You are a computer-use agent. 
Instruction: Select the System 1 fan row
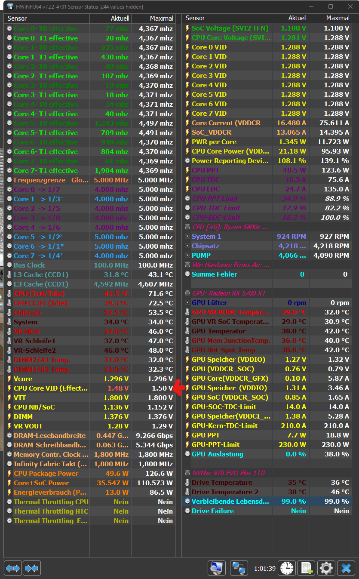click(x=267, y=237)
